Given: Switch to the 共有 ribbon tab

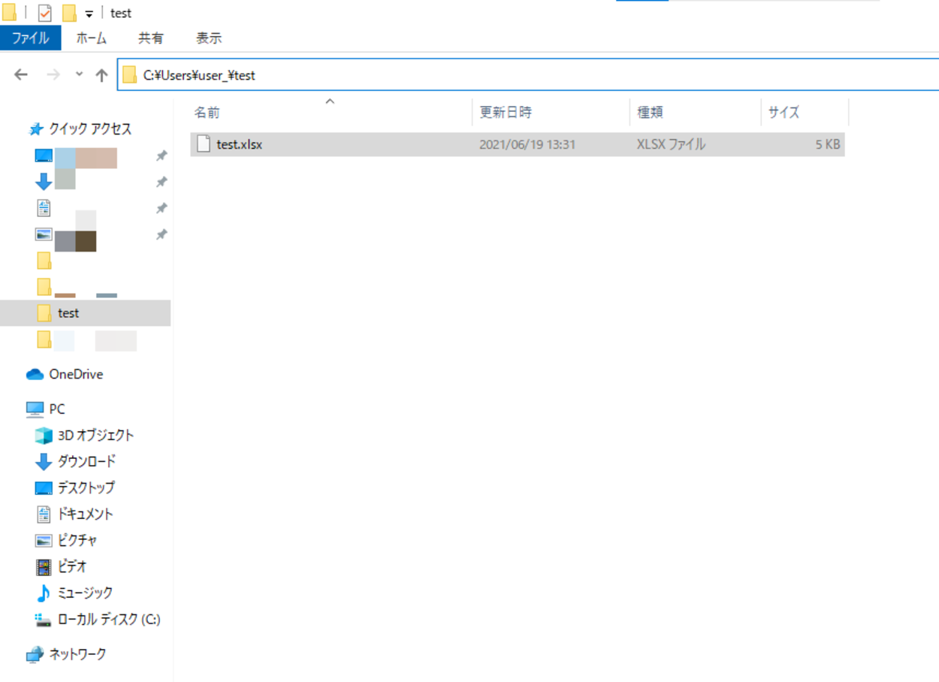Looking at the screenshot, I should point(150,38).
